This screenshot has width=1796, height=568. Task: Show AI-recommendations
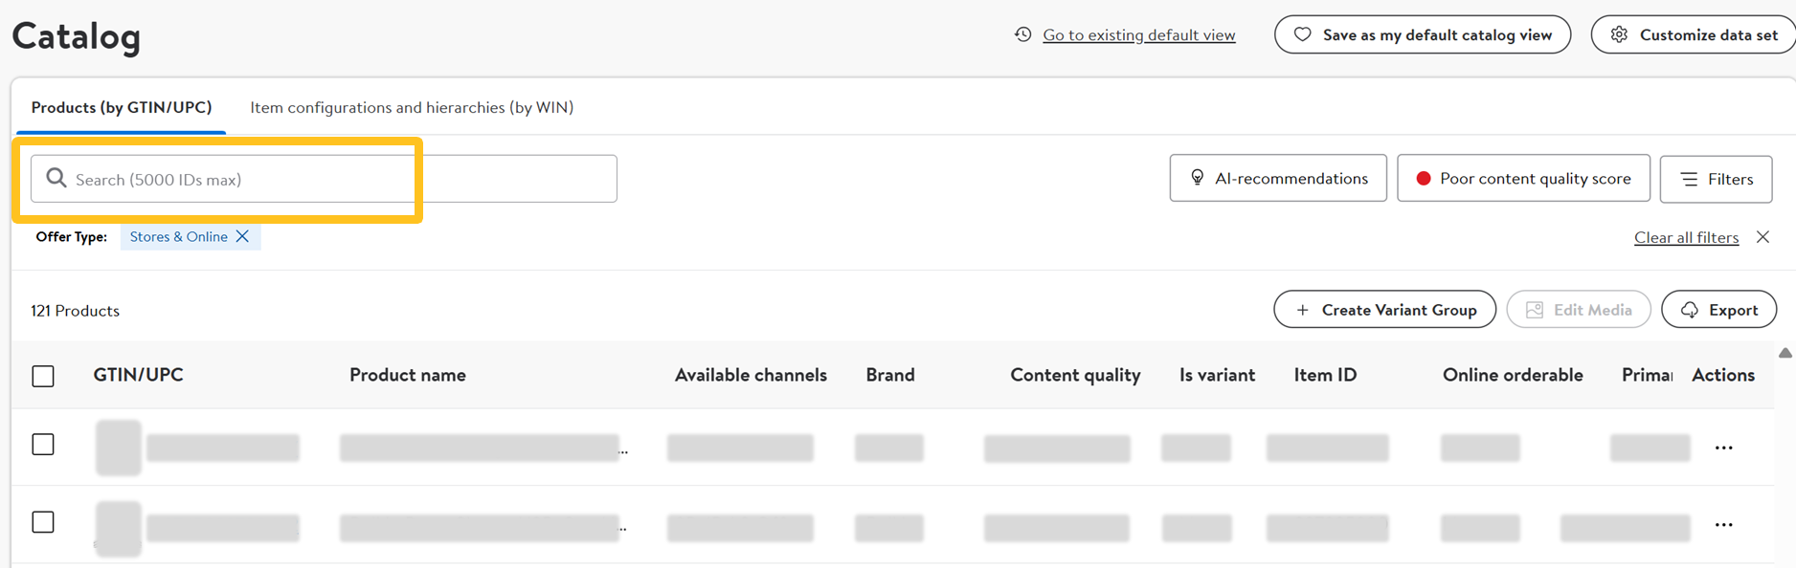coord(1278,179)
